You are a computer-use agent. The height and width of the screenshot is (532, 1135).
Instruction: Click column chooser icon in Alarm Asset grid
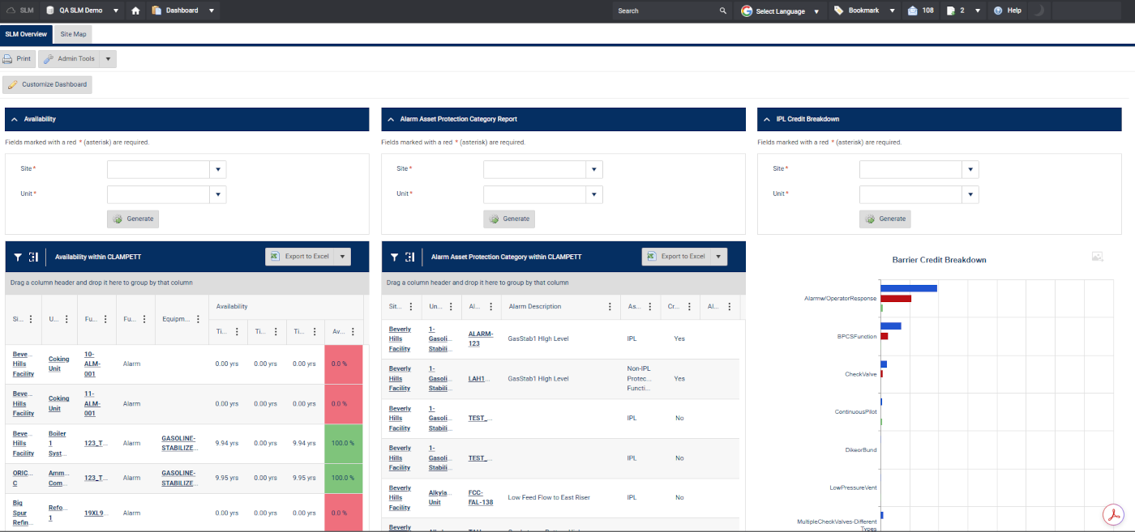(x=409, y=257)
